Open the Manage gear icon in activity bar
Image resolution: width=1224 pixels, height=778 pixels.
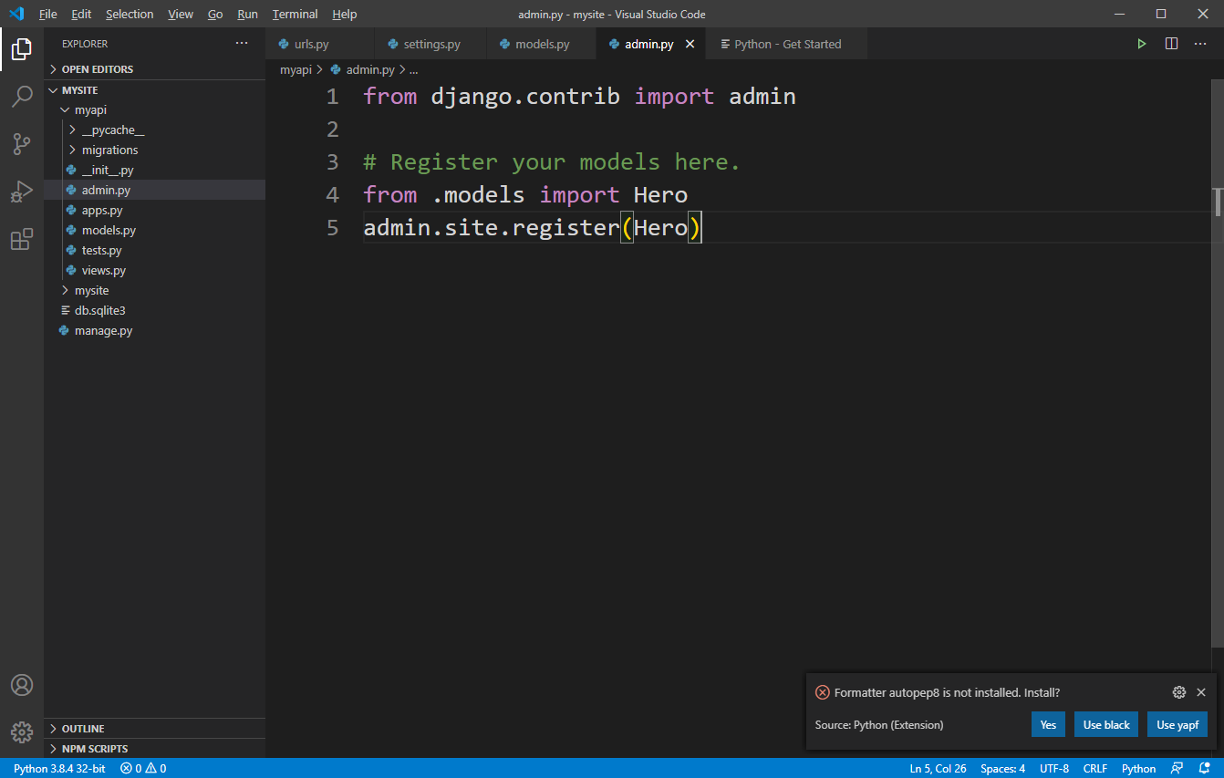point(22,731)
